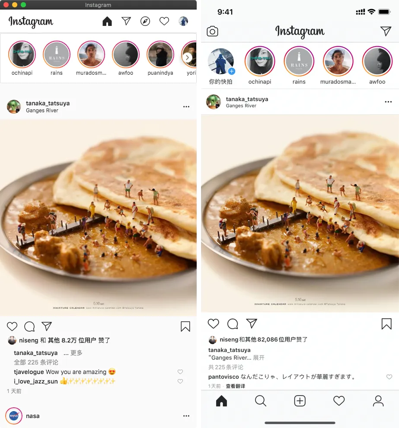Go to Home tab in mobile bottom bar
The height and width of the screenshot is (428, 399).
pos(221,401)
